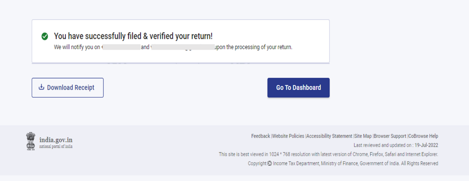Click the redacted mobile number in notification text

click(x=121, y=47)
